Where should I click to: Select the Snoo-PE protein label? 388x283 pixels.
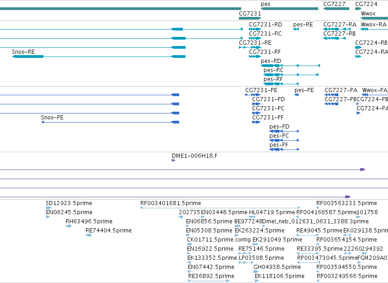coord(52,118)
